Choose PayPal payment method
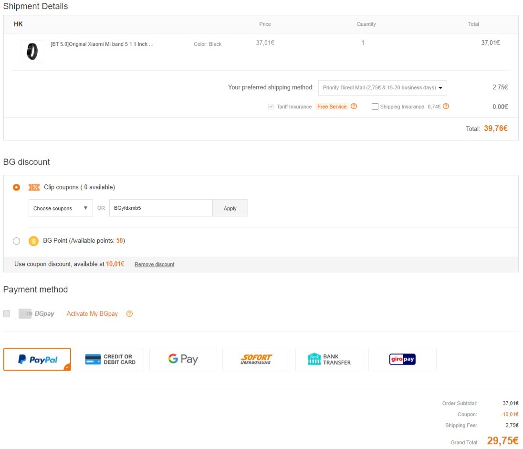523x449 pixels. point(37,359)
